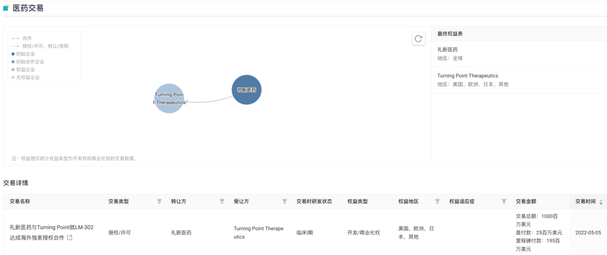Open 转让方 column filter

tap(222, 201)
